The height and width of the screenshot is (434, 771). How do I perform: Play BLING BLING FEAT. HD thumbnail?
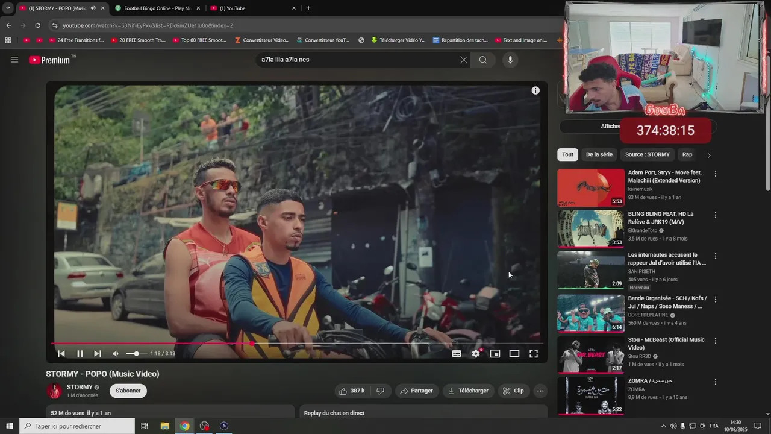tap(591, 229)
